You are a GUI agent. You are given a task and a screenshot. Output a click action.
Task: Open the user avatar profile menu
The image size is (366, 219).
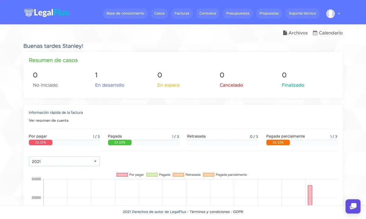(330, 13)
